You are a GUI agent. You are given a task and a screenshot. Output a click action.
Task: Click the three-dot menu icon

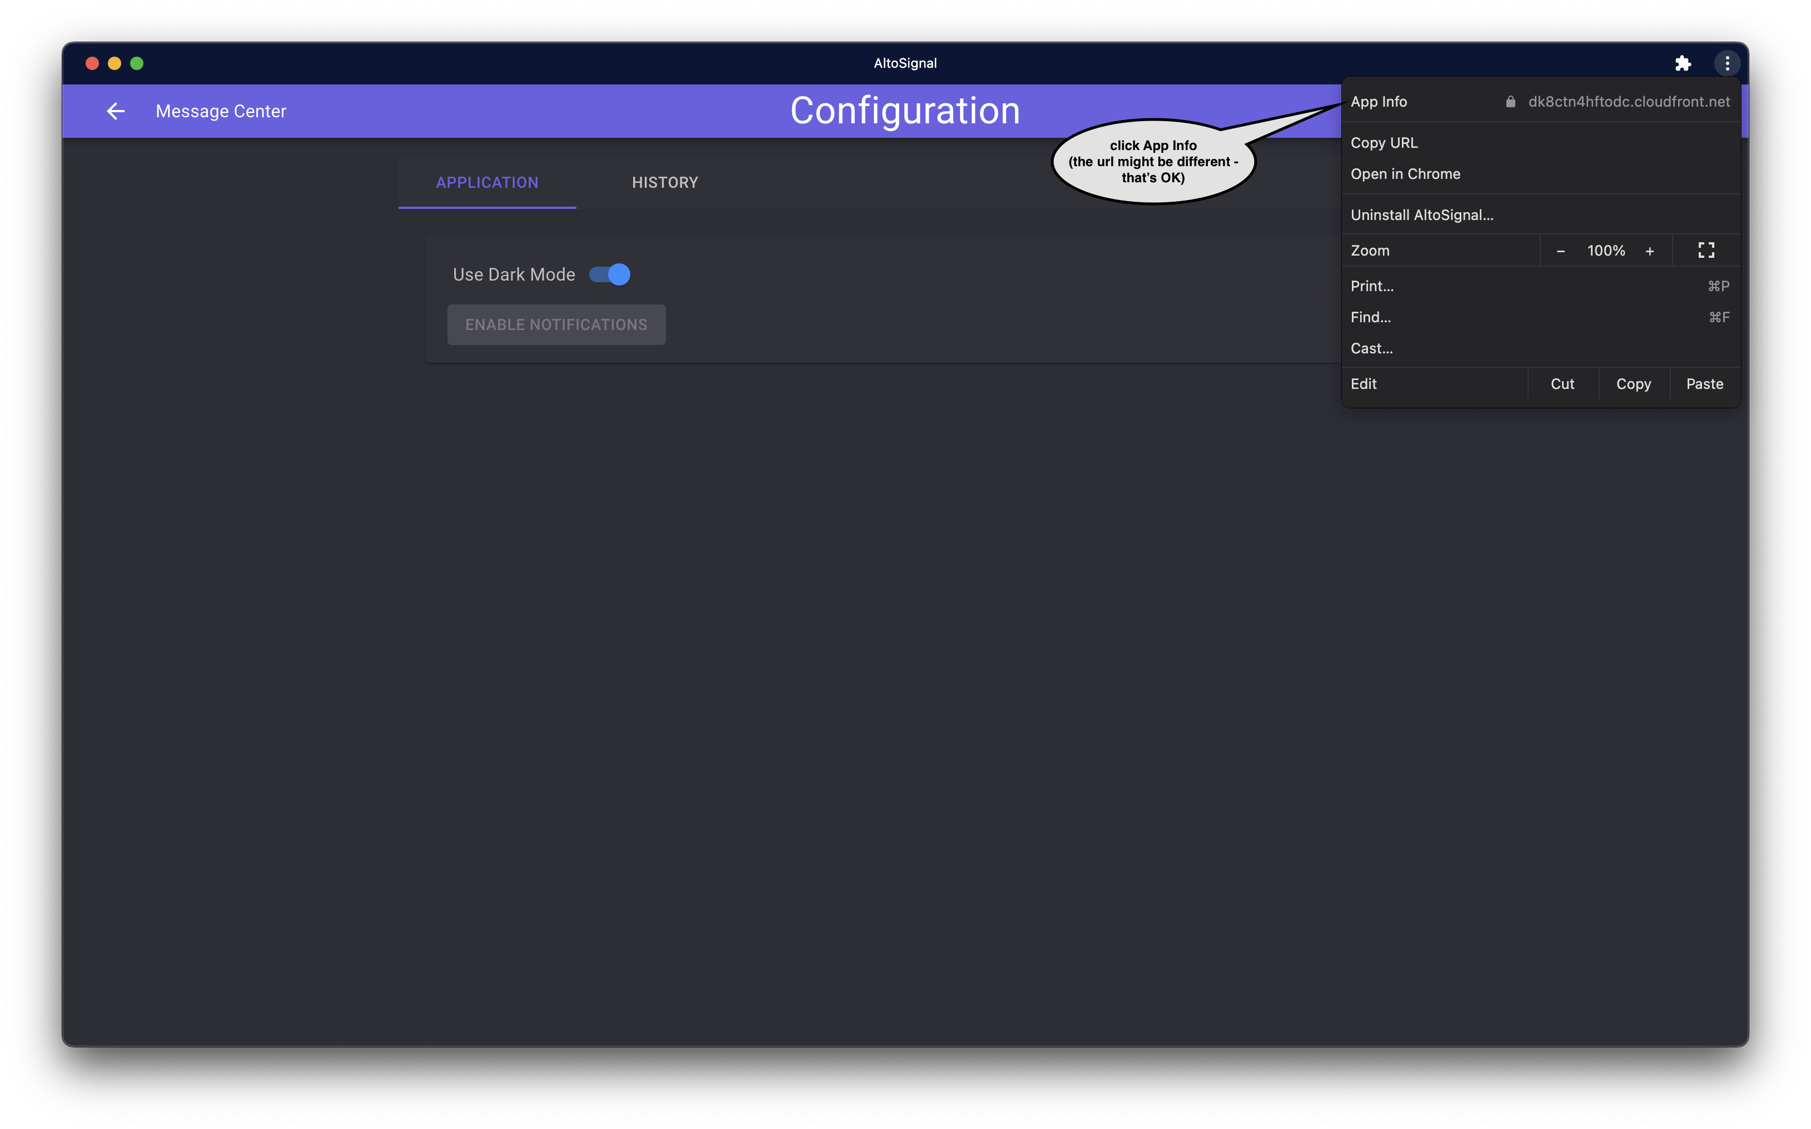[x=1727, y=63]
